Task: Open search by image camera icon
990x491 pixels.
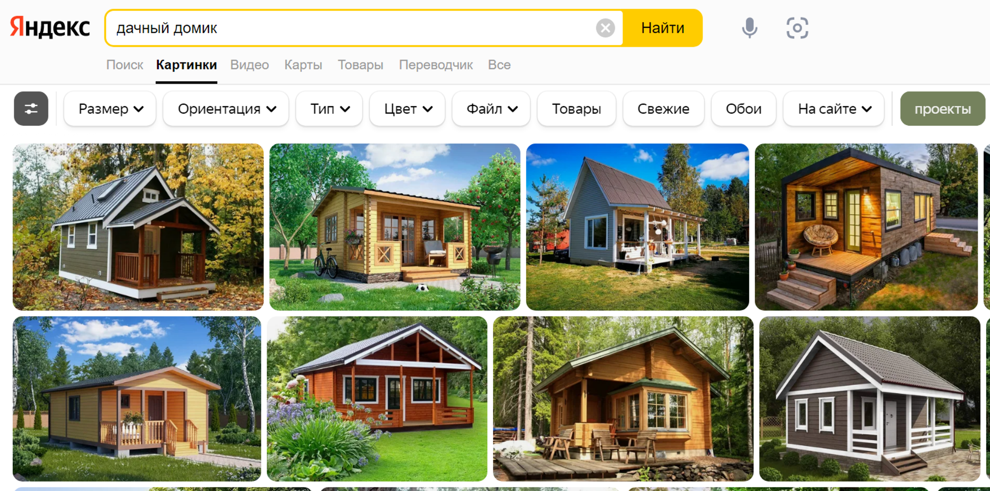Action: click(x=797, y=28)
